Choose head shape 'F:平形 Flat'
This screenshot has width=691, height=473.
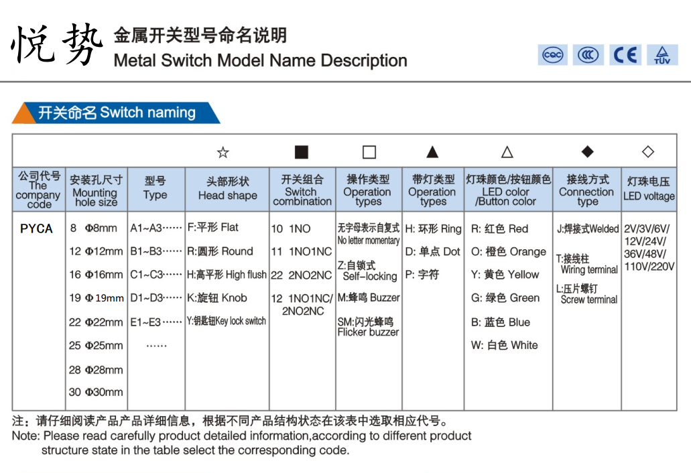coord(213,227)
